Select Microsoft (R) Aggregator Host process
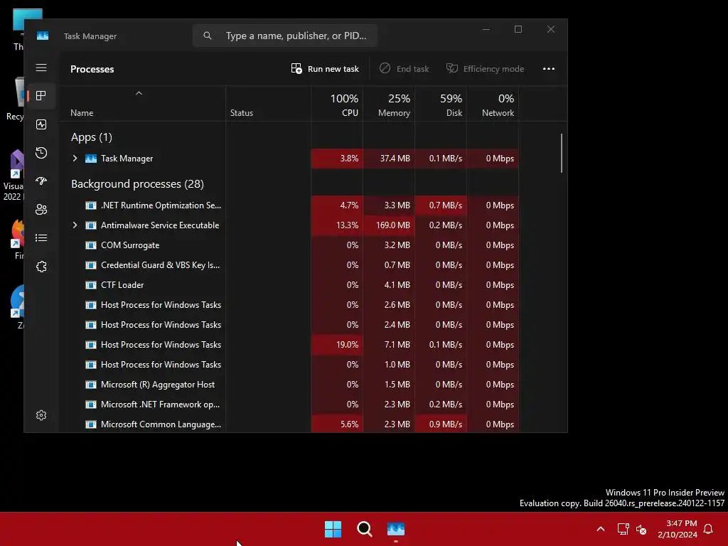The image size is (728, 546). pyautogui.click(x=158, y=385)
